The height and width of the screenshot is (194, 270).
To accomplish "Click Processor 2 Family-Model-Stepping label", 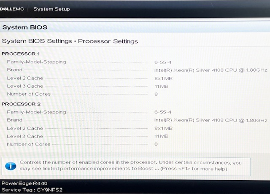I will pos(37,112).
